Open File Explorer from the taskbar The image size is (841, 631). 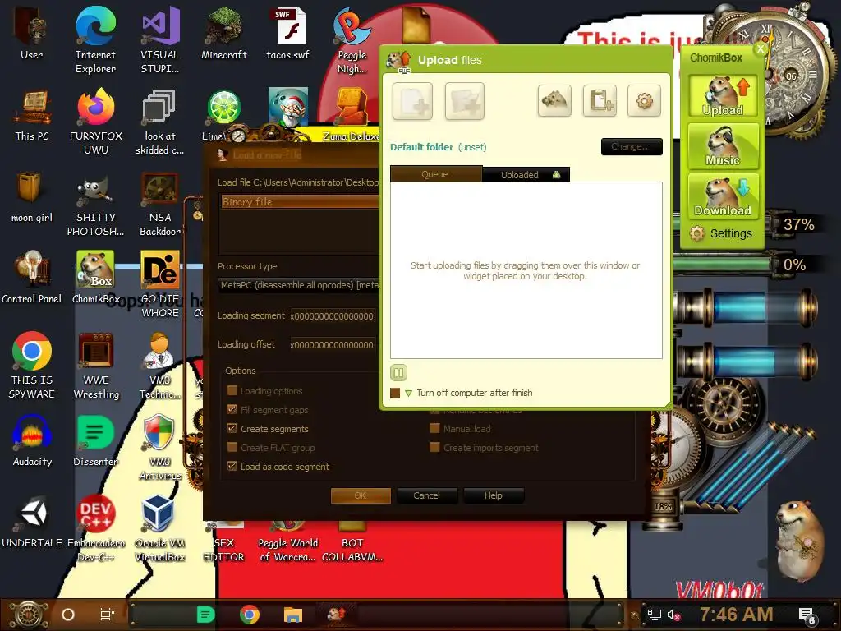[x=293, y=615]
